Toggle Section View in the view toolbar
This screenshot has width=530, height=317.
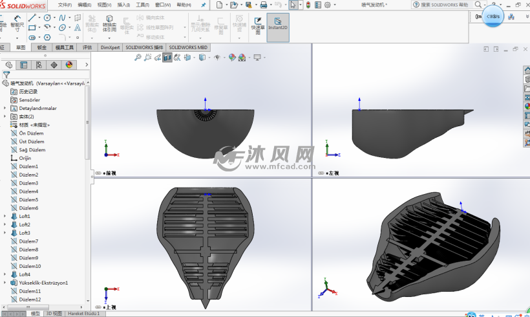pyautogui.click(x=167, y=58)
